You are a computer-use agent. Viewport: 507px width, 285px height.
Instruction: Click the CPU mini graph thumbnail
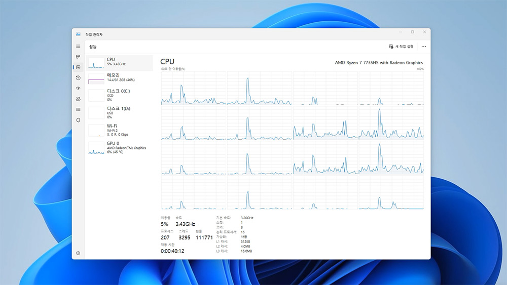coord(96,63)
